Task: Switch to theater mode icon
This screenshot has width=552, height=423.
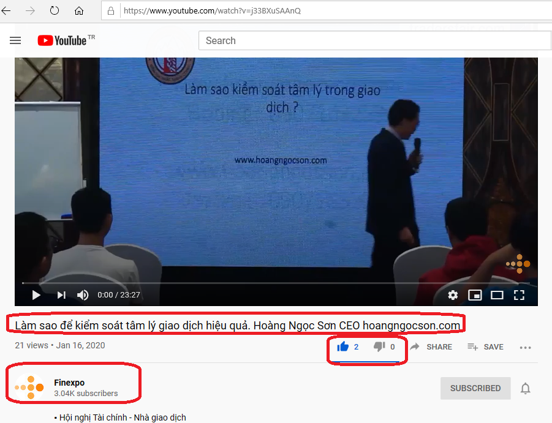Action: 497,294
